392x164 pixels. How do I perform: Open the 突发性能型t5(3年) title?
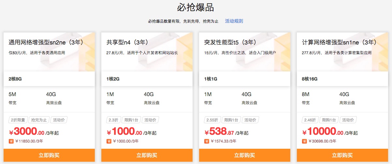pyautogui.click(x=230, y=42)
